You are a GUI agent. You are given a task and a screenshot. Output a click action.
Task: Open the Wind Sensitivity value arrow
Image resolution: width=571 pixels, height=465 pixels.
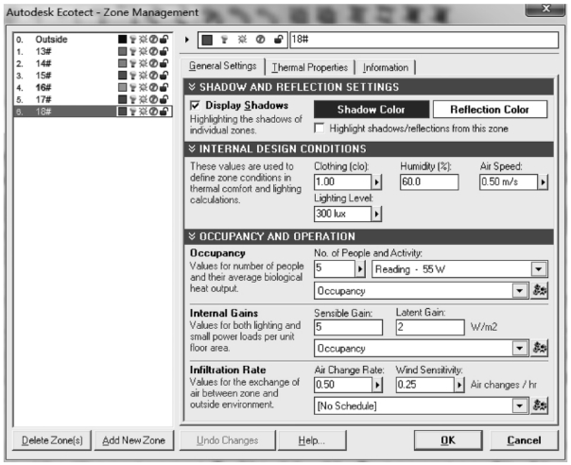click(x=459, y=385)
